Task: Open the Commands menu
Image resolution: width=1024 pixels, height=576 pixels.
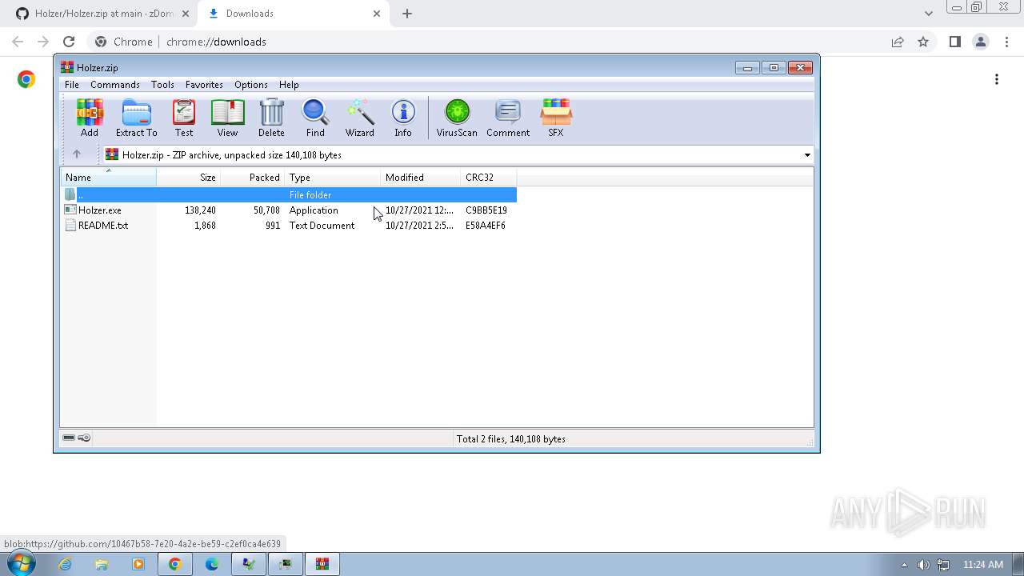Action: (115, 85)
